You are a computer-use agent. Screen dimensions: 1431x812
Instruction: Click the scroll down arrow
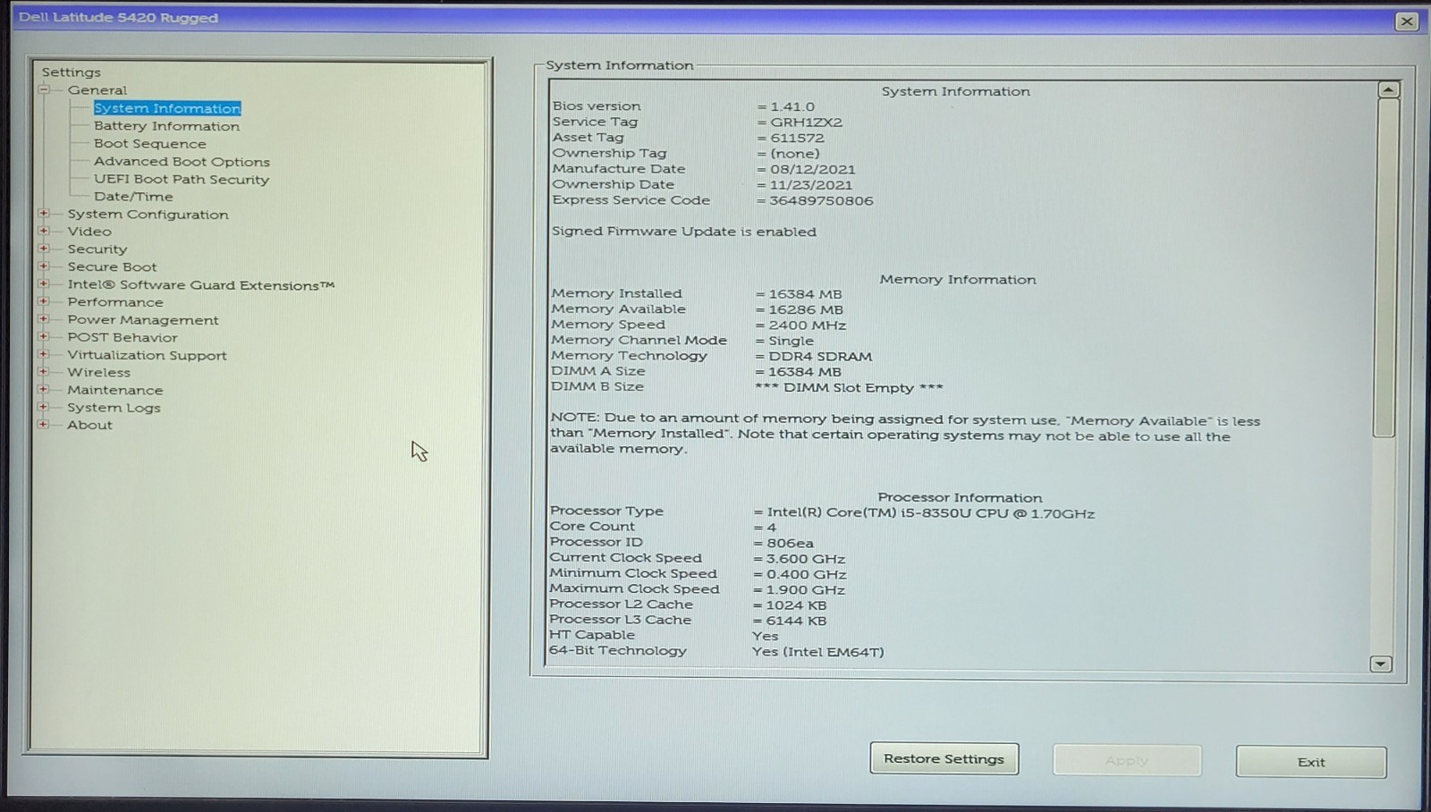[1381, 664]
